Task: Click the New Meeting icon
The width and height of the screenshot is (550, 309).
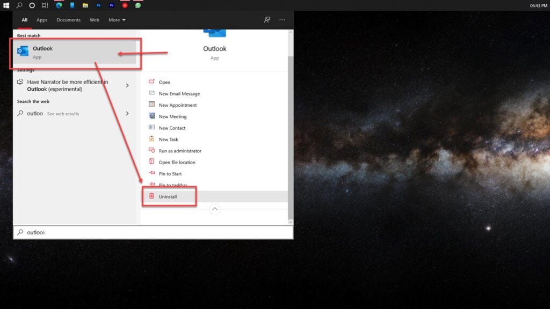Action: [151, 116]
